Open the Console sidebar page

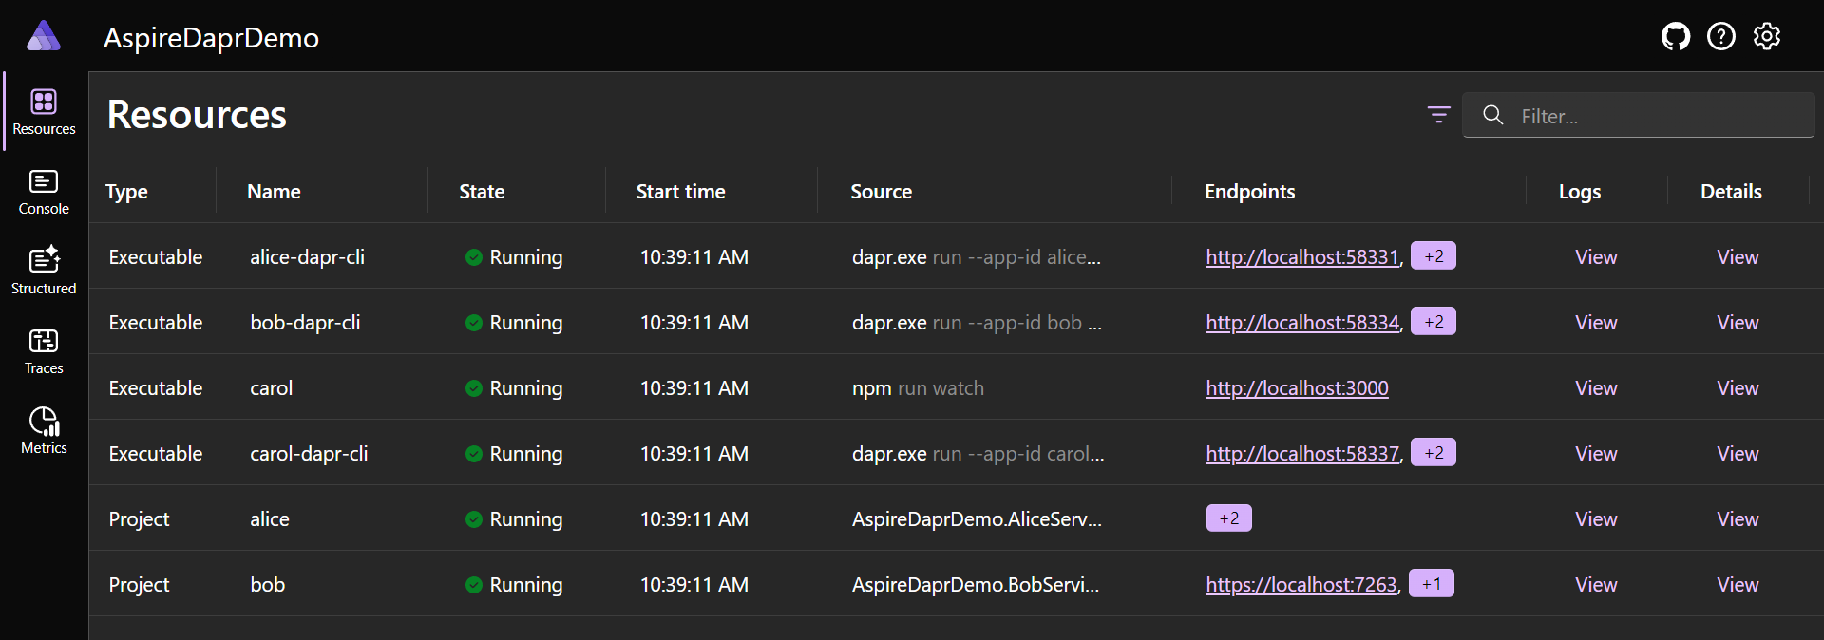[44, 192]
